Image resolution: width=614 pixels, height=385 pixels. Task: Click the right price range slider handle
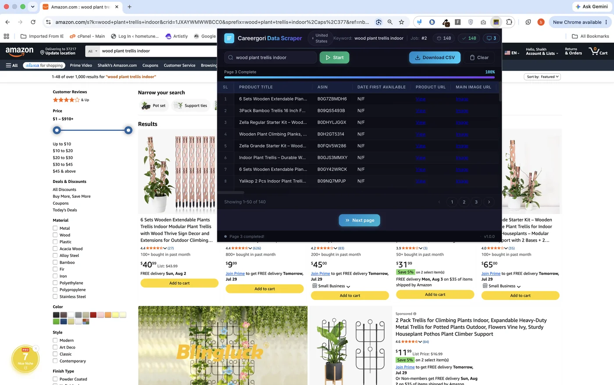tap(128, 130)
